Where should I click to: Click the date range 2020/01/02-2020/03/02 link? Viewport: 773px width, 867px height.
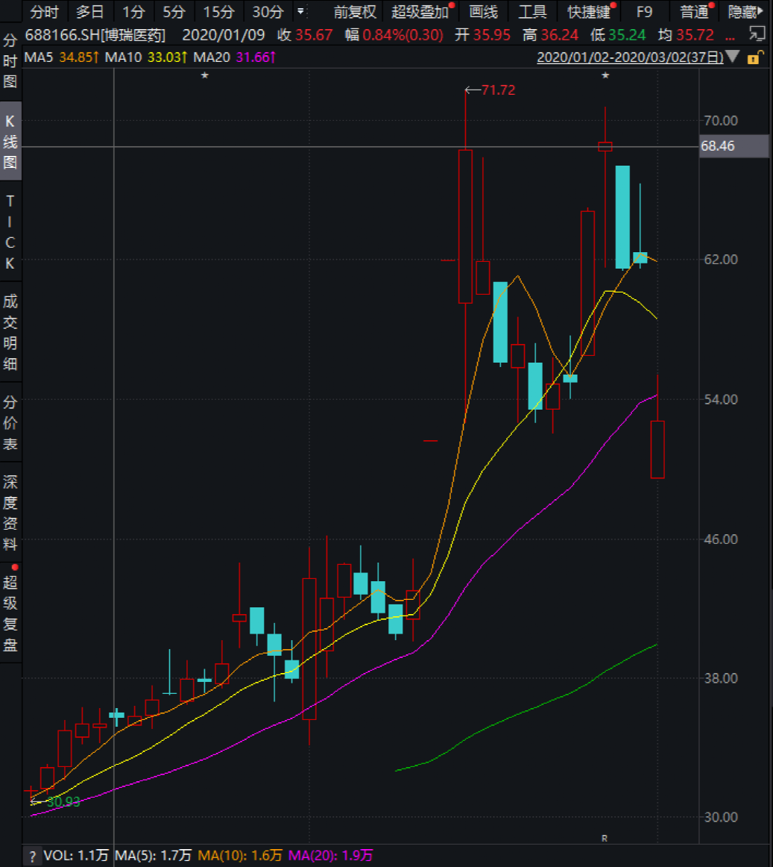[x=630, y=57]
